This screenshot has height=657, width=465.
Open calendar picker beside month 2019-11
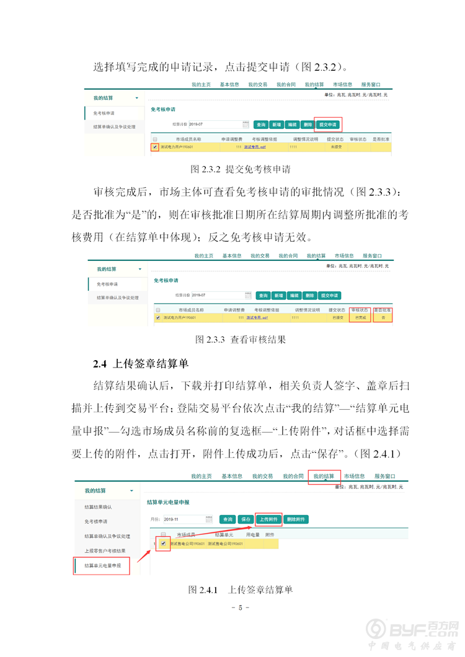(209, 519)
